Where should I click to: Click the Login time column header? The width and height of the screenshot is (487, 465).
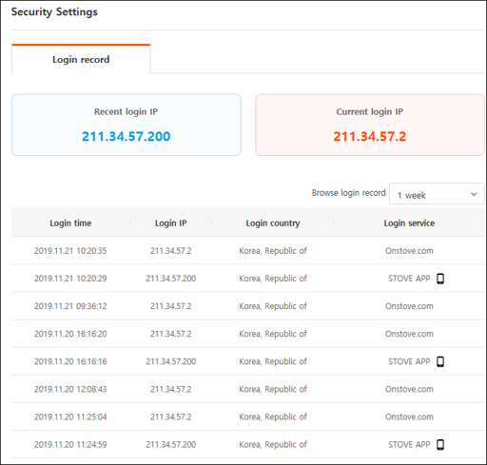[70, 223]
